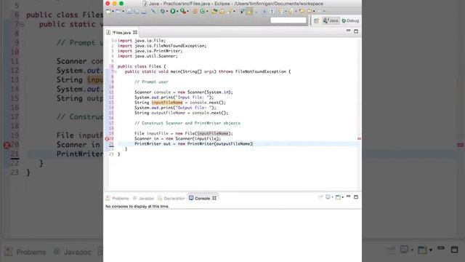The height and width of the screenshot is (262, 465).
Task: Open the Debug configurations dropdown arrow
Action: 167,12
